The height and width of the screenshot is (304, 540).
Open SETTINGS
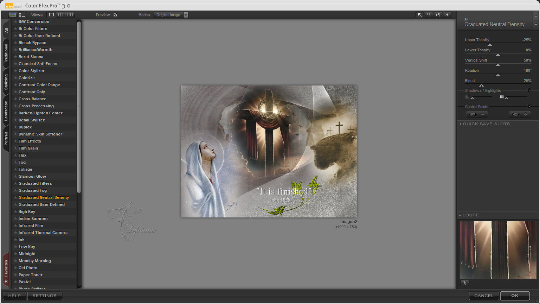pos(45,296)
